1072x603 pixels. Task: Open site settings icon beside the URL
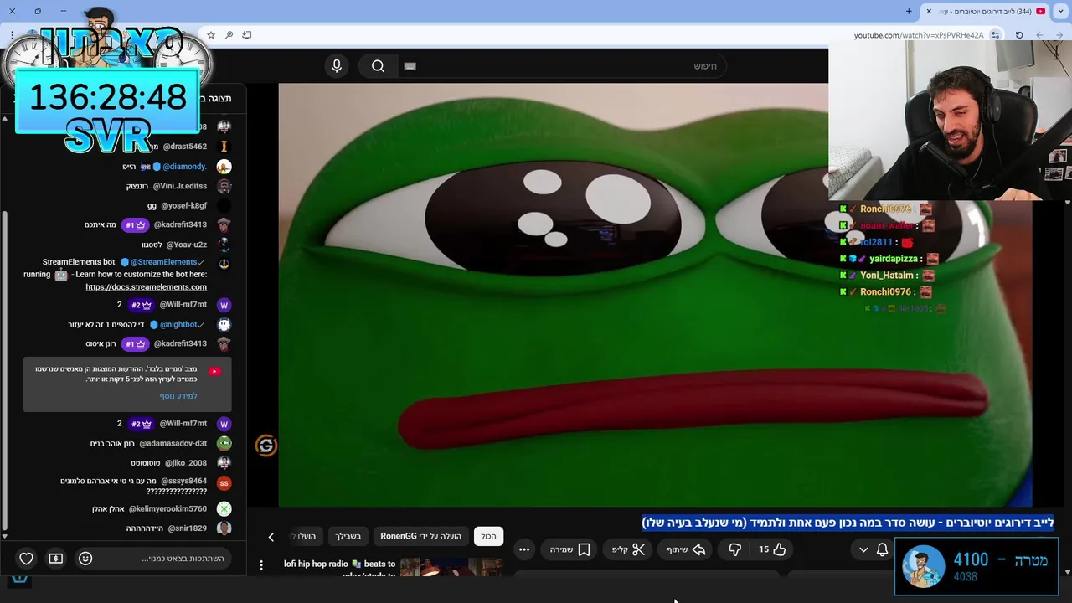(995, 35)
